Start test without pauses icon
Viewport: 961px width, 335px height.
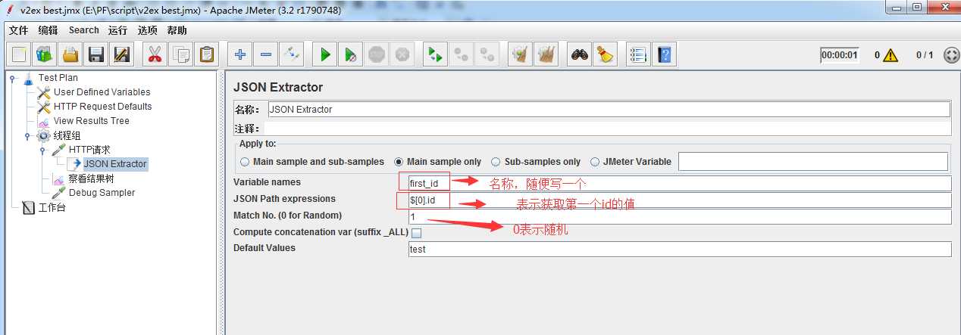[351, 54]
